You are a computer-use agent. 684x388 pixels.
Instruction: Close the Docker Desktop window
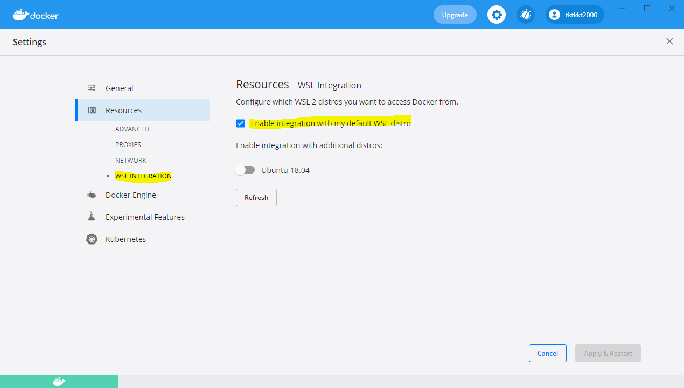click(672, 8)
